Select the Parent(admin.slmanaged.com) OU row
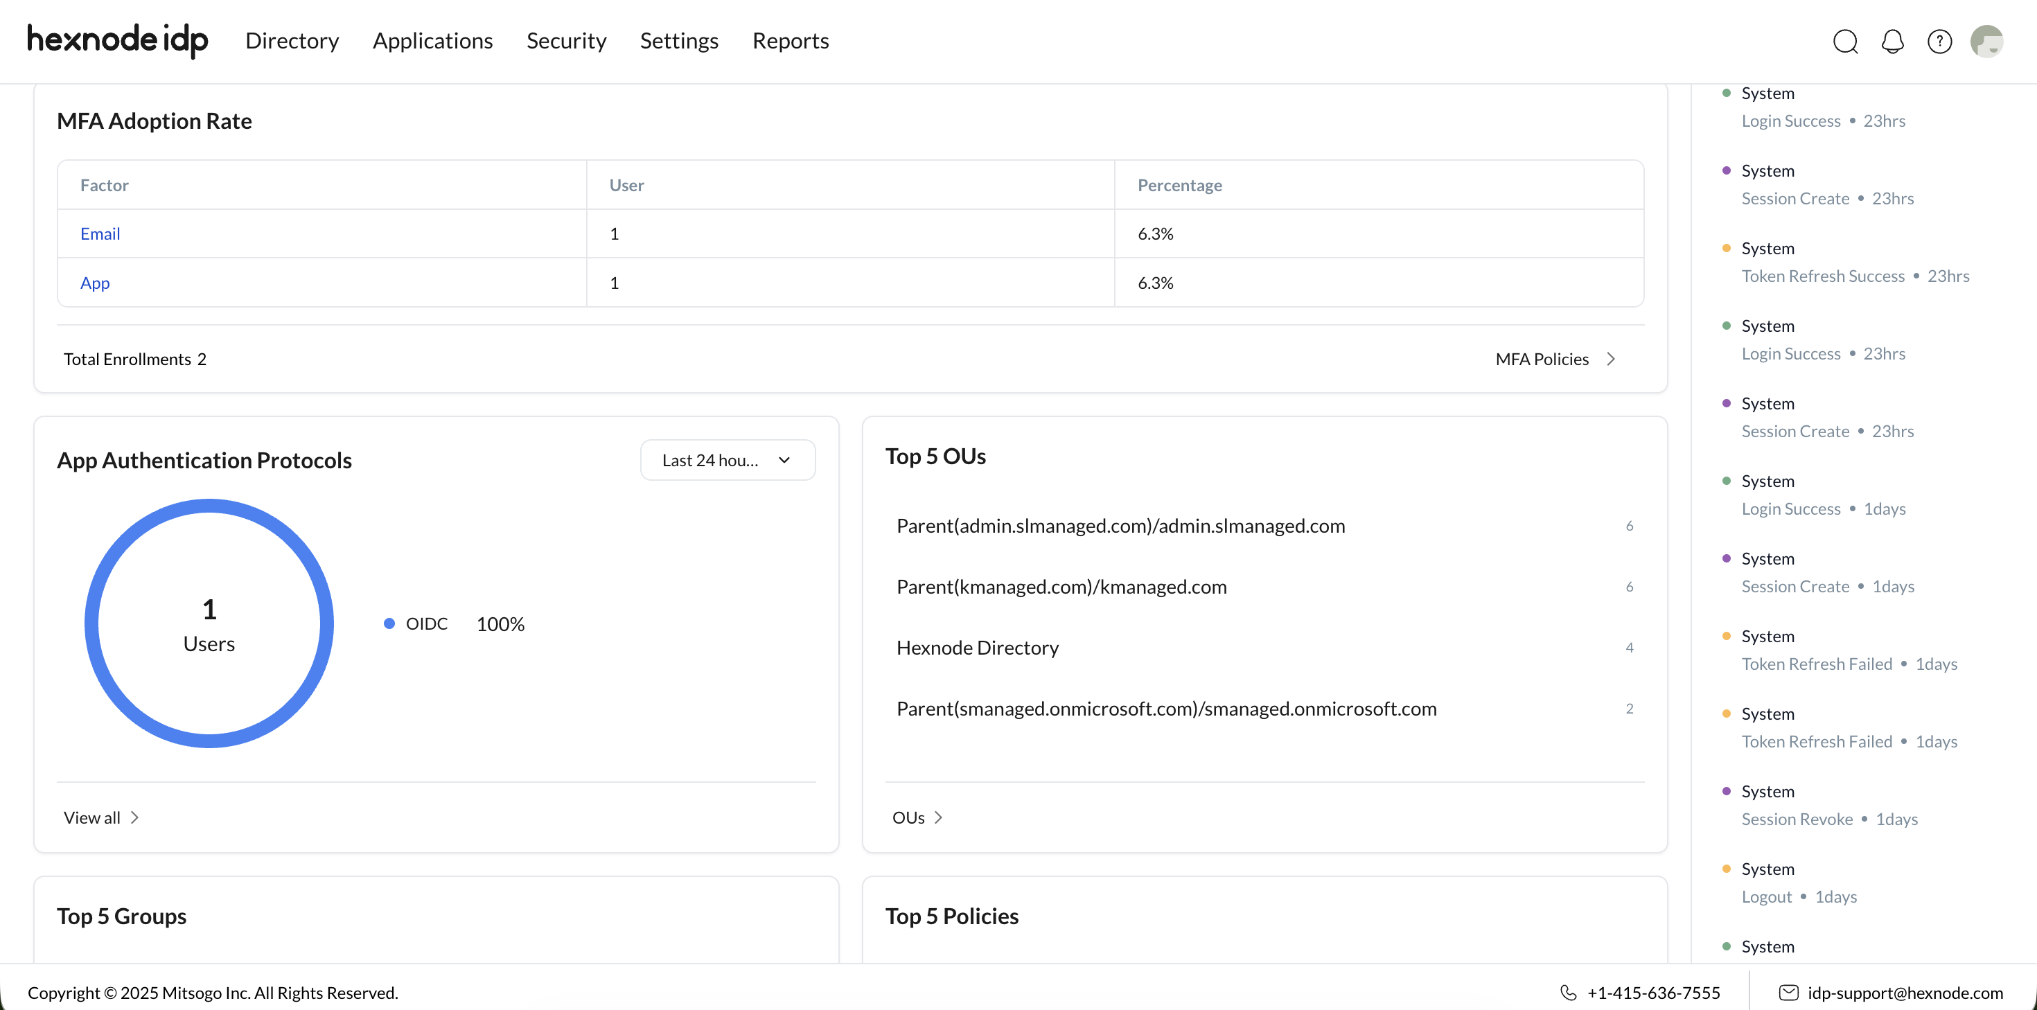Image resolution: width=2037 pixels, height=1010 pixels. [x=1264, y=525]
